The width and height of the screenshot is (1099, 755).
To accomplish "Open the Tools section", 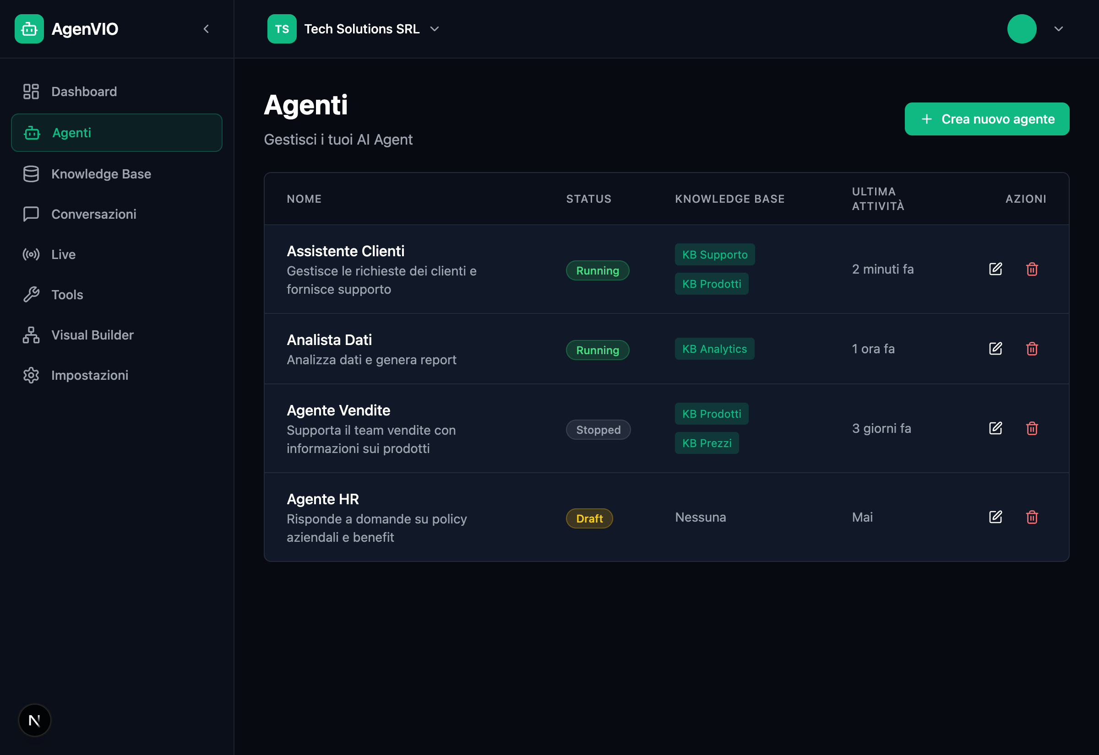I will [x=67, y=294].
